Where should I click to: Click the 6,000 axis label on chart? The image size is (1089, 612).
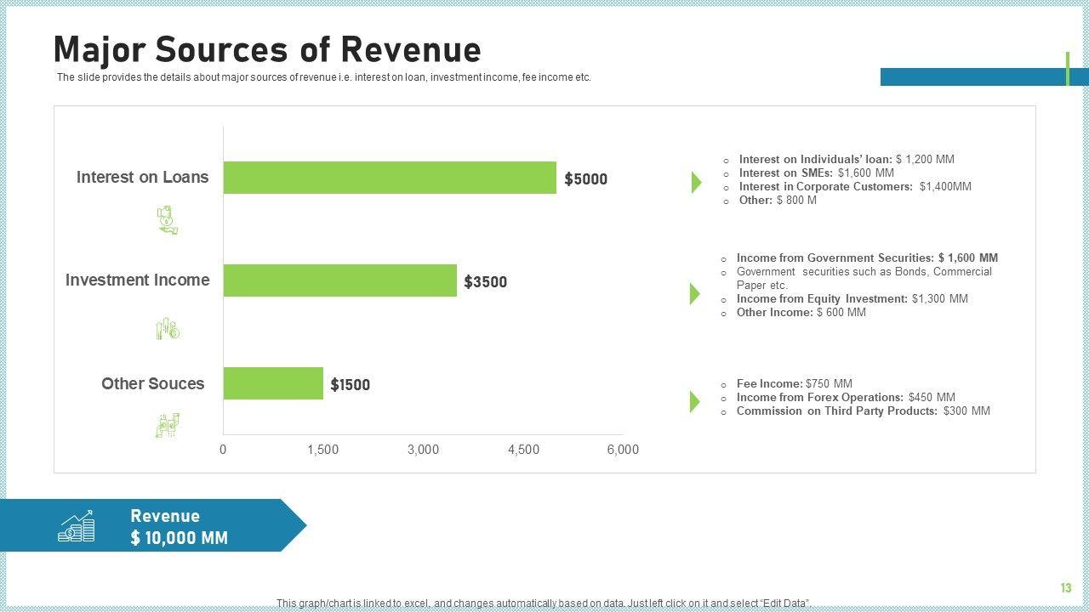[x=623, y=450]
